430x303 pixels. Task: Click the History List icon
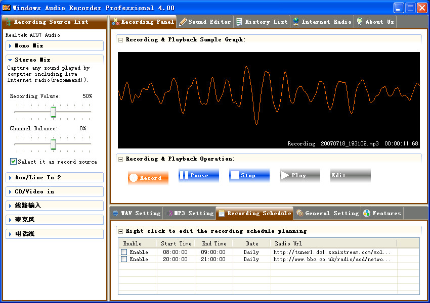[239, 22]
